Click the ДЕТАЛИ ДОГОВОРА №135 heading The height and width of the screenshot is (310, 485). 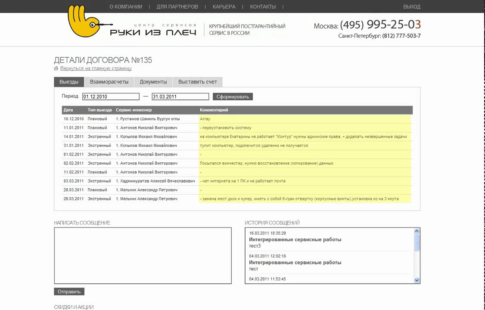coord(103,60)
